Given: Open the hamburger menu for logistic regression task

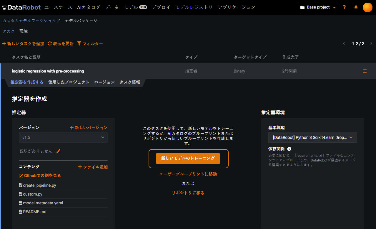Looking at the screenshot, I should pos(365,71).
